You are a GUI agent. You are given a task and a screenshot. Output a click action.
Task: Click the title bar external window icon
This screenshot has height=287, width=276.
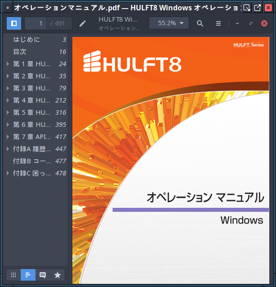click(x=257, y=8)
